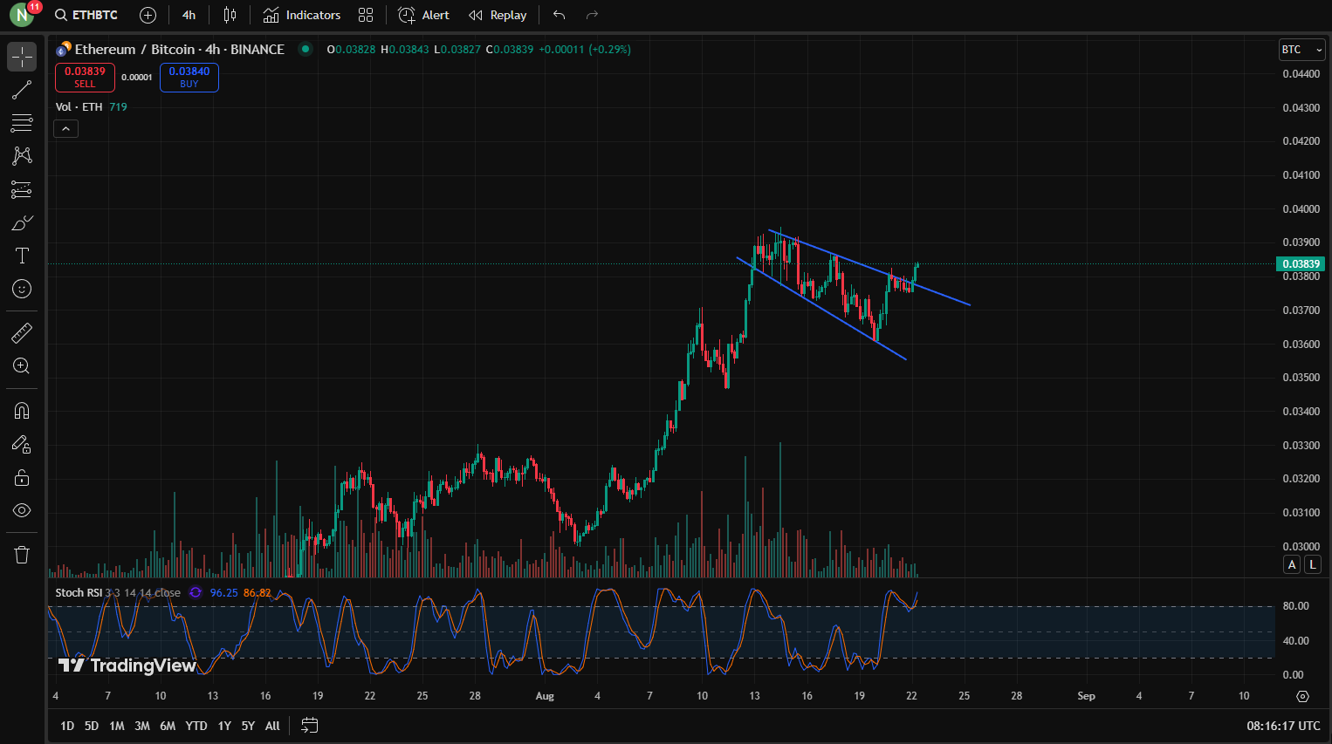The height and width of the screenshot is (744, 1332).
Task: Toggle magnet mode snapping
Action: tap(22, 411)
